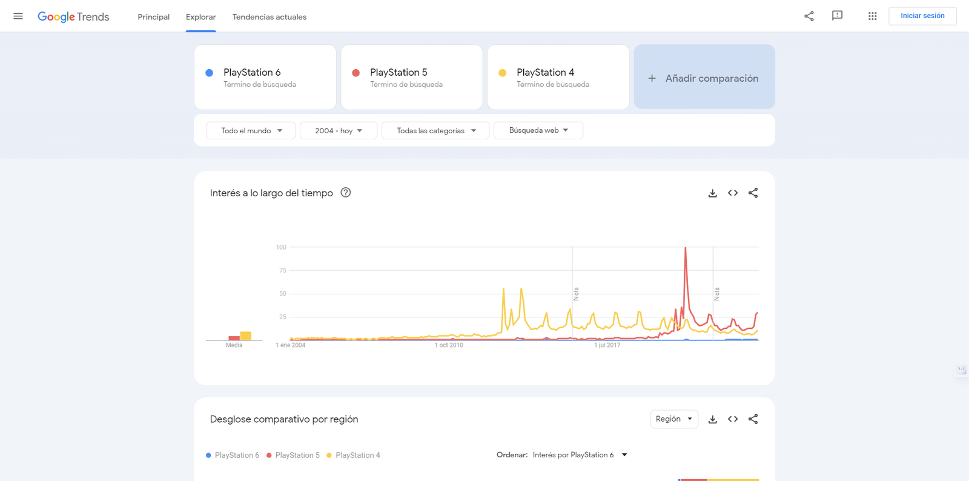Click the blue PlayStation 6 color dot
The image size is (969, 481).
pyautogui.click(x=210, y=73)
